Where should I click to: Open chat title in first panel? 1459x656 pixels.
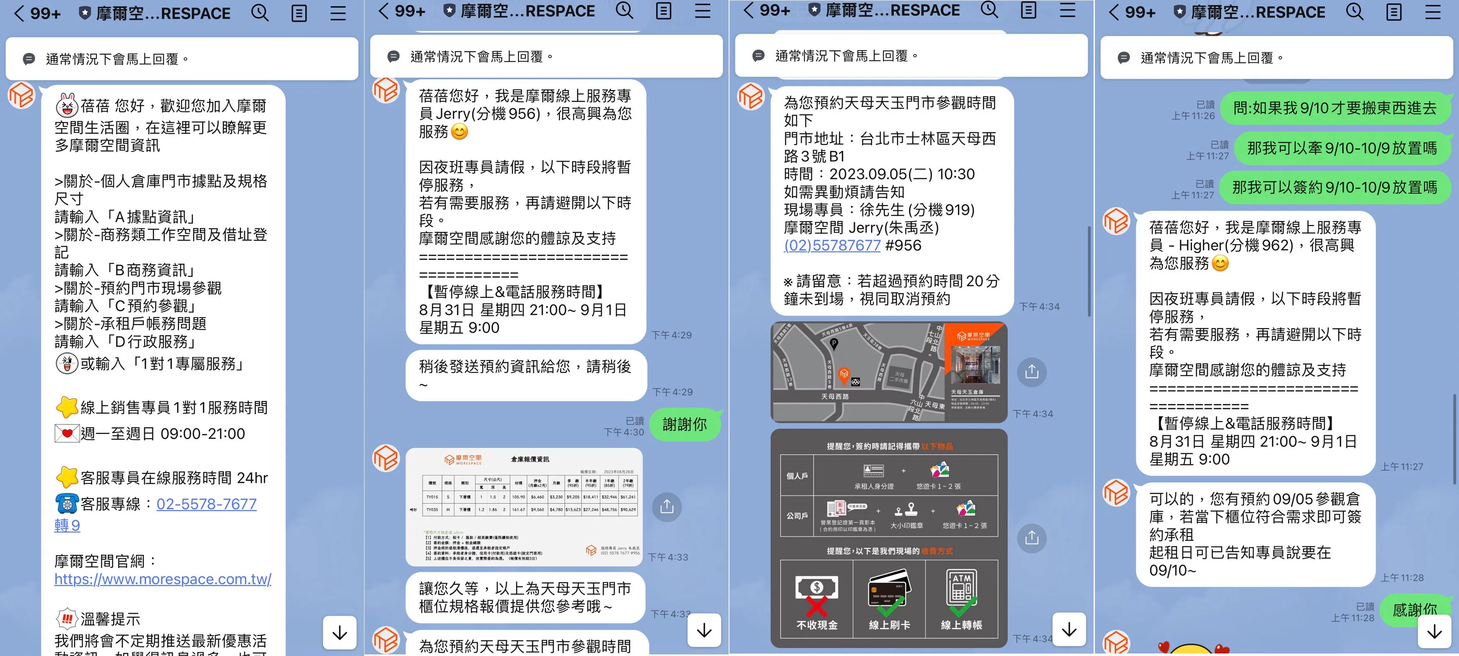click(163, 13)
